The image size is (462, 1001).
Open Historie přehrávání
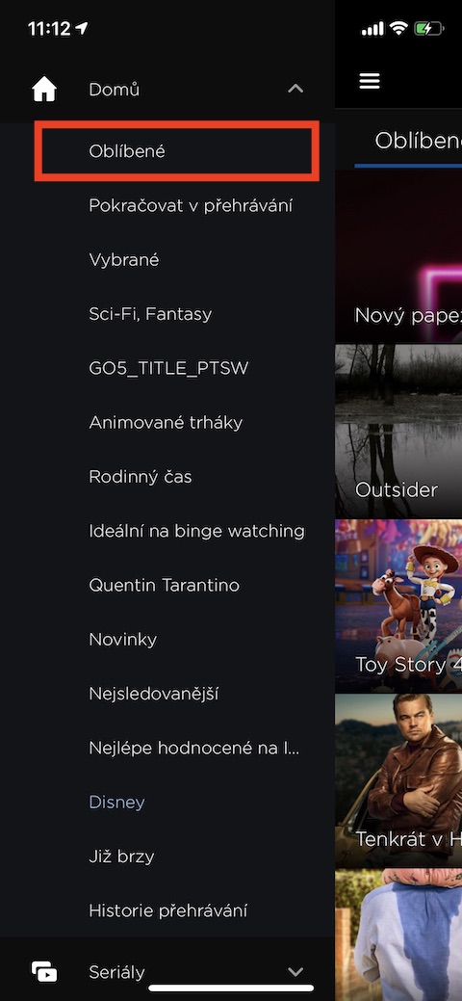167,910
